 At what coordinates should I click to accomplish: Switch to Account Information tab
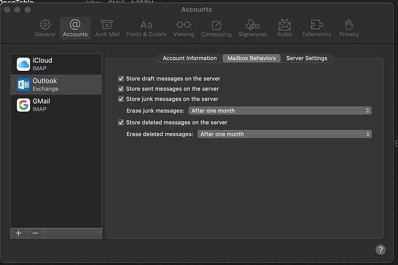[x=190, y=58]
